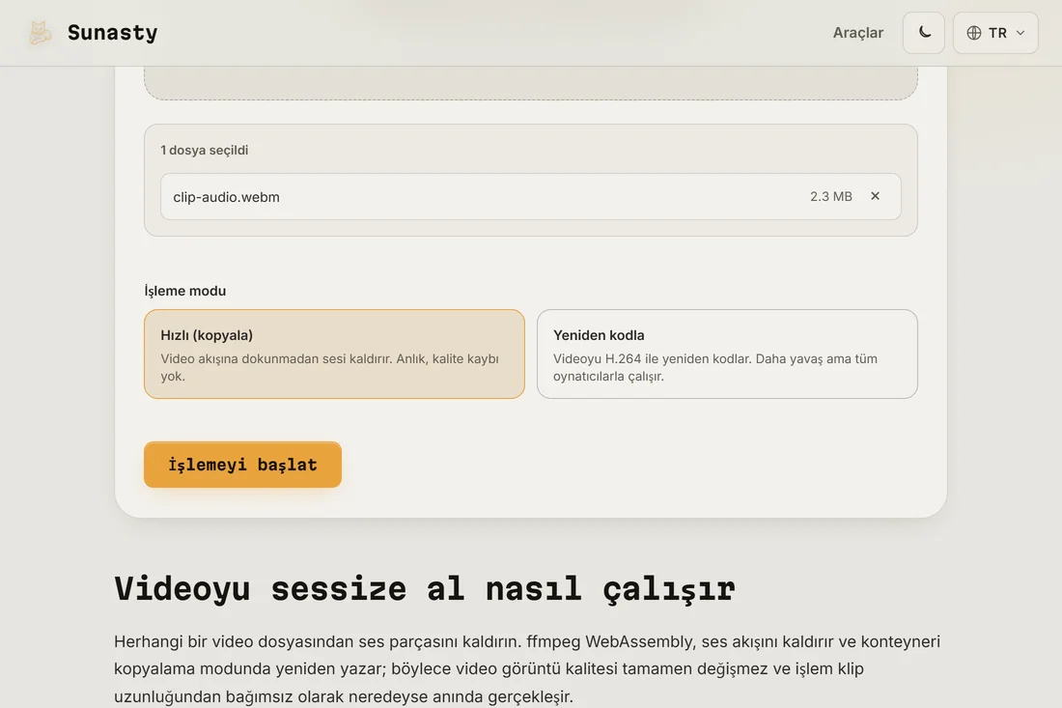Image resolution: width=1062 pixels, height=708 pixels.
Task: Choose Yeniden kodla processing mode
Action: (727, 354)
